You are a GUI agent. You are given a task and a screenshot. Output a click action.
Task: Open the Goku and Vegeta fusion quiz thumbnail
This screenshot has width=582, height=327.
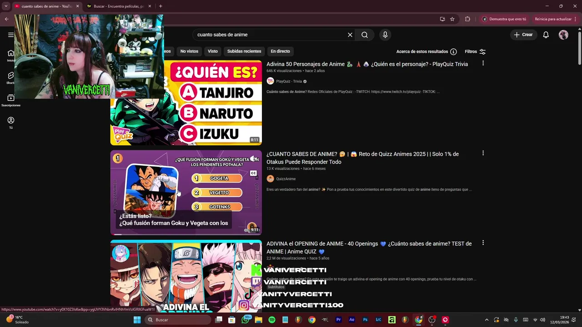[186, 193]
